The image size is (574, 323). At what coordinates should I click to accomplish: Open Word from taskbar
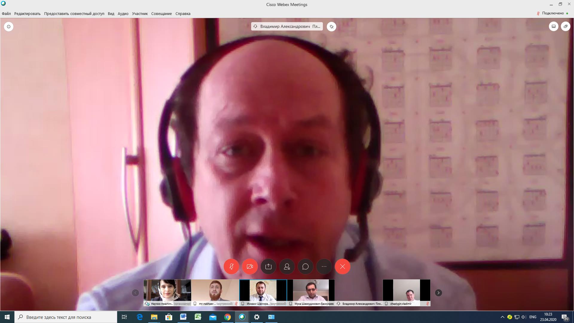pos(183,317)
